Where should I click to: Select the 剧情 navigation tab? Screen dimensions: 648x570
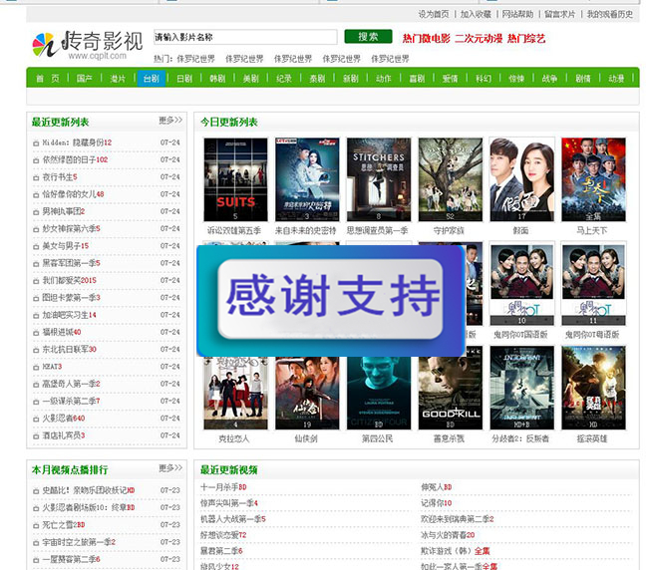(x=583, y=78)
